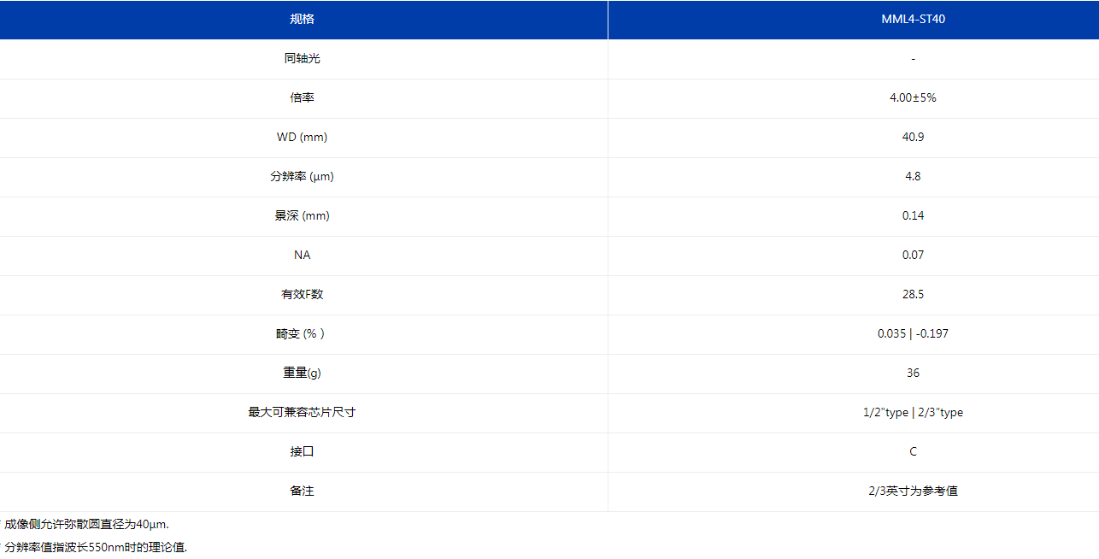This screenshot has width=1099, height=559.
Task: Select the 分辨率 (μm) row label
Action: [x=303, y=177]
